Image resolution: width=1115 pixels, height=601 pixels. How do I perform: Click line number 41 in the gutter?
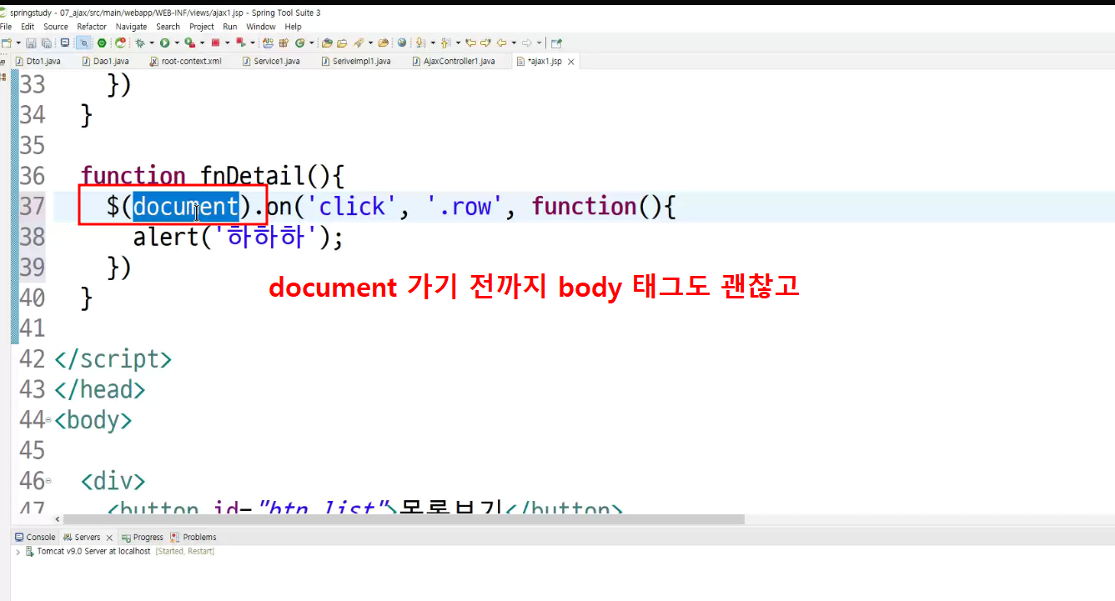[33, 328]
